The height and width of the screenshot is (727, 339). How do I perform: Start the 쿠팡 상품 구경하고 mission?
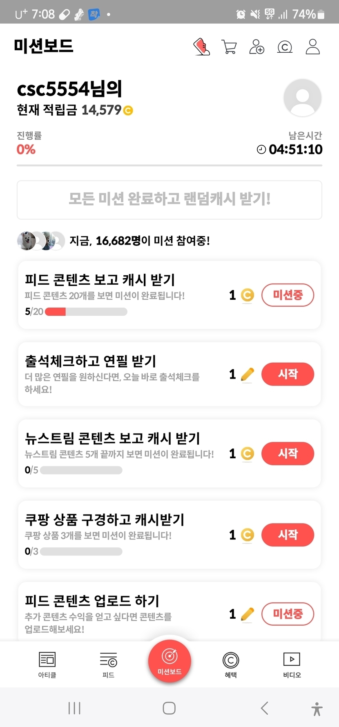(288, 535)
